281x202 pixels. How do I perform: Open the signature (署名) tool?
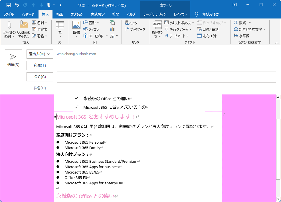click(x=41, y=36)
